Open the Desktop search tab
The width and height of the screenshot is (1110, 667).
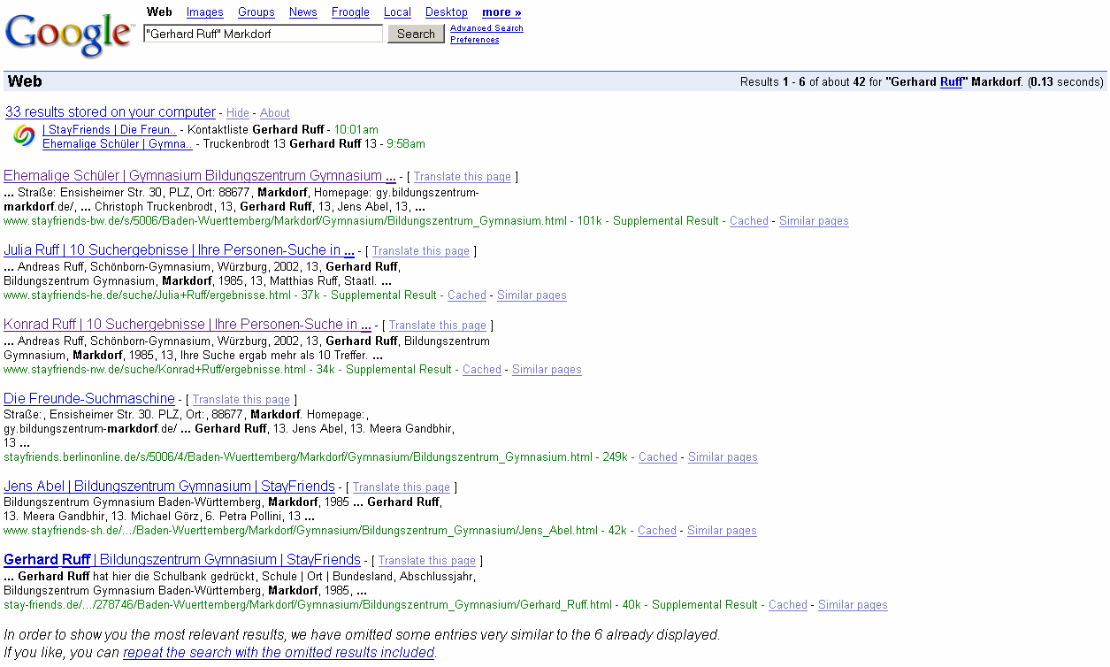(447, 12)
